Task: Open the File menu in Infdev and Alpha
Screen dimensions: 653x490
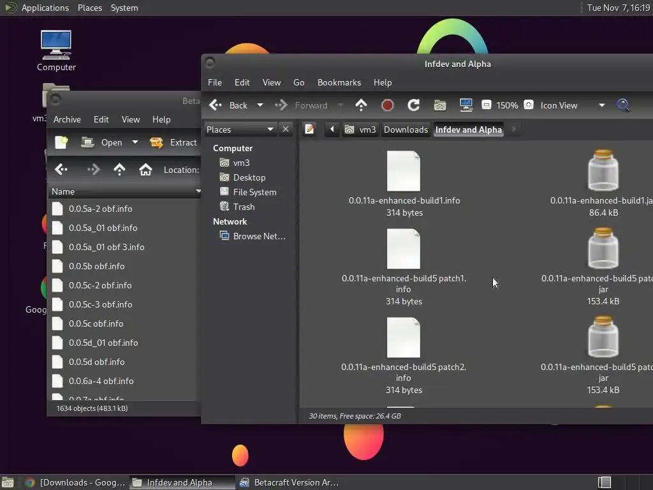Action: 215,82
